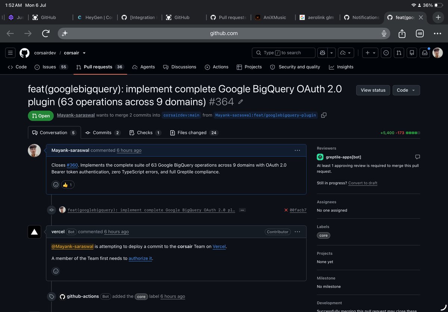Open corsairdev organization breadcrumb
448x312 pixels.
45,53
